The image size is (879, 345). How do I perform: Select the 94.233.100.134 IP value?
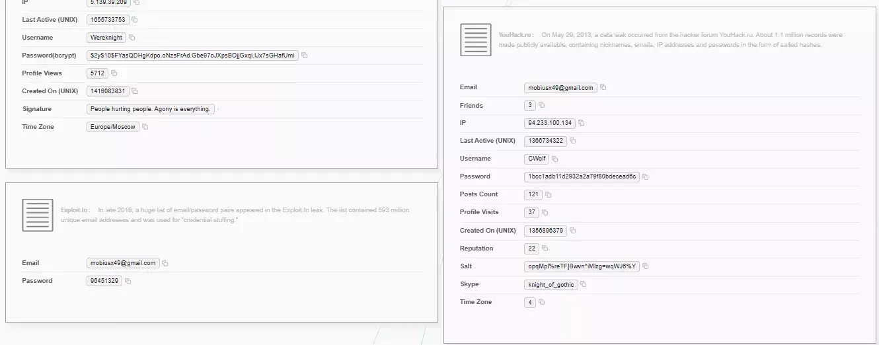pyautogui.click(x=550, y=123)
